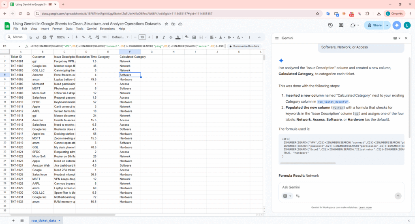Toggle italic formatting
Image resolution: width=415 pixels, height=224 pixels.
tap(164, 37)
